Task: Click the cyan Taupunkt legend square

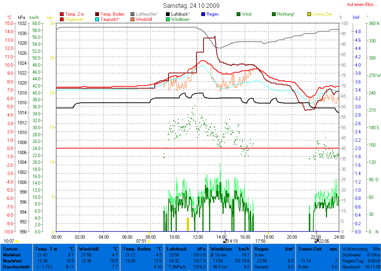Action: 97,19
